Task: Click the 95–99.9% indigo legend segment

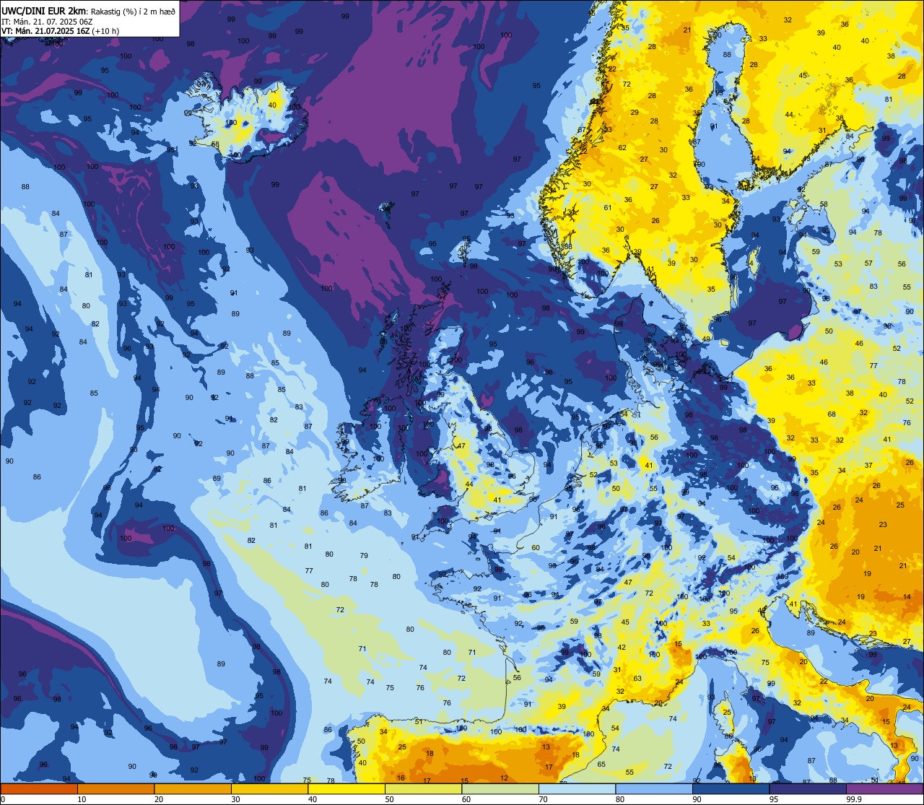Action: (808, 789)
